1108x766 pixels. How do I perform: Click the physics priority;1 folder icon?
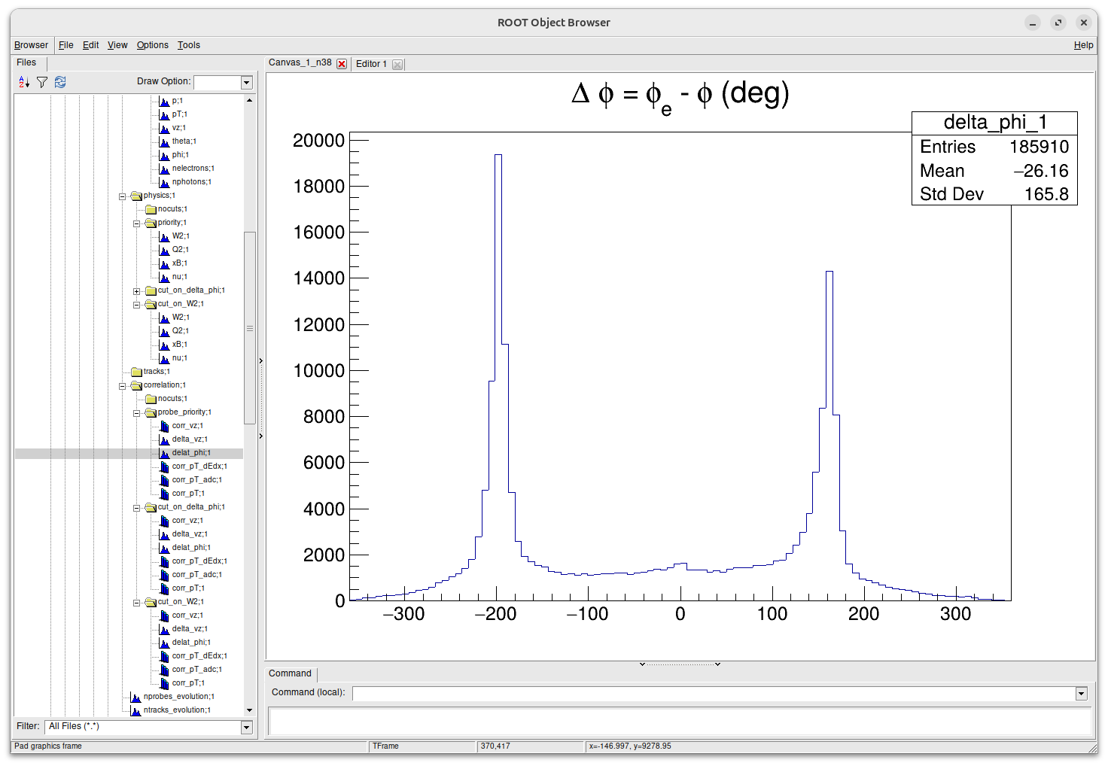151,223
